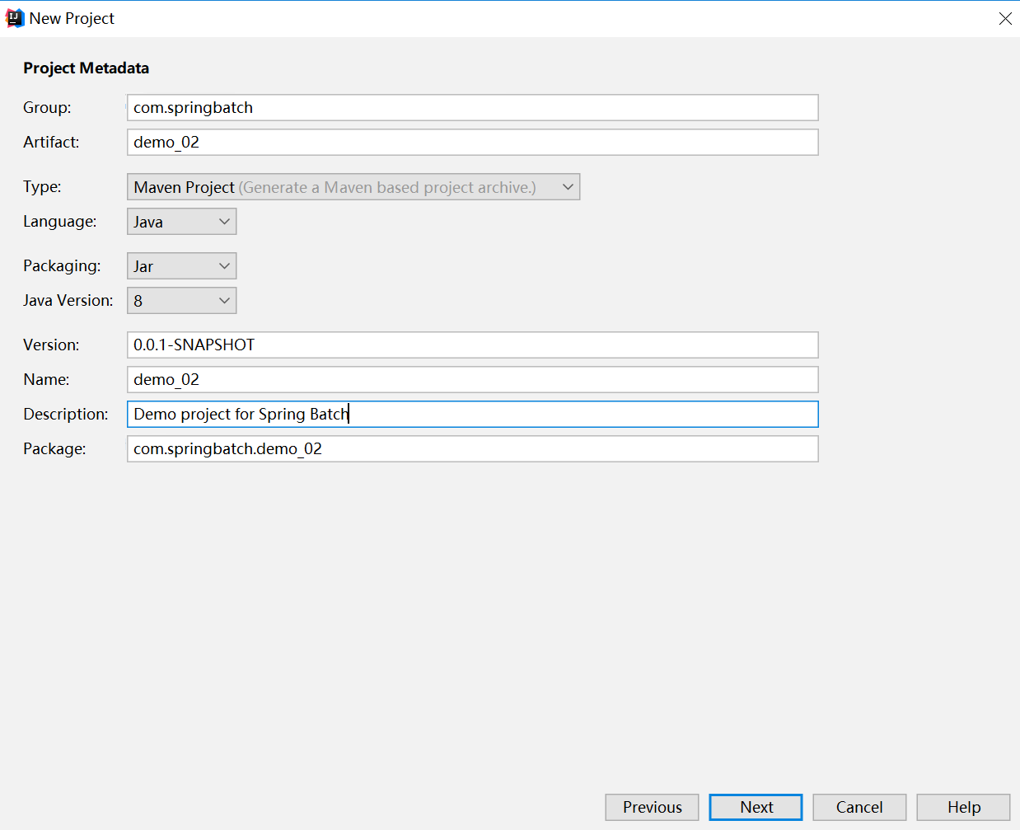Go back with the Previous button
1020x830 pixels.
pos(652,808)
